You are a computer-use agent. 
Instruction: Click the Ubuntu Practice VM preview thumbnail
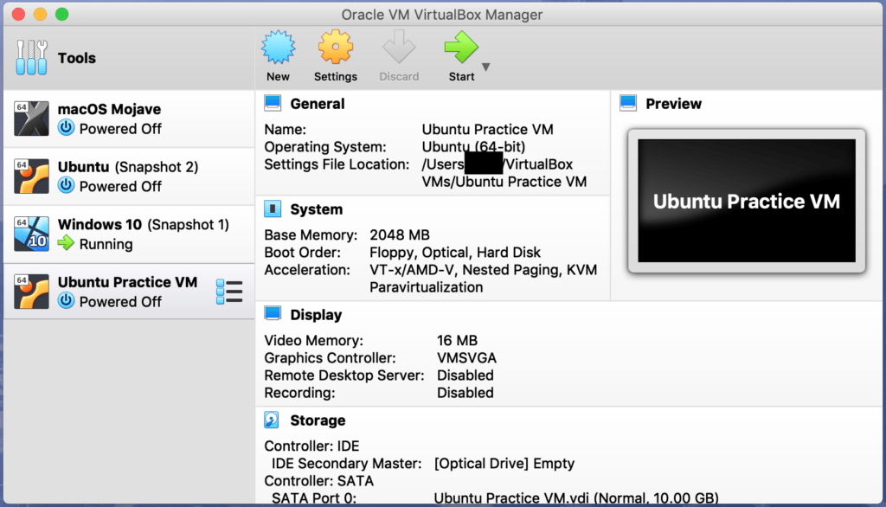tap(747, 201)
